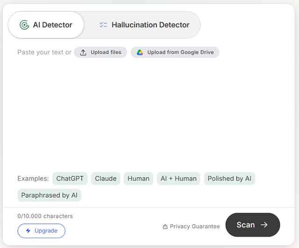
Task: Switch to the AI Detector tab
Action: [46, 25]
